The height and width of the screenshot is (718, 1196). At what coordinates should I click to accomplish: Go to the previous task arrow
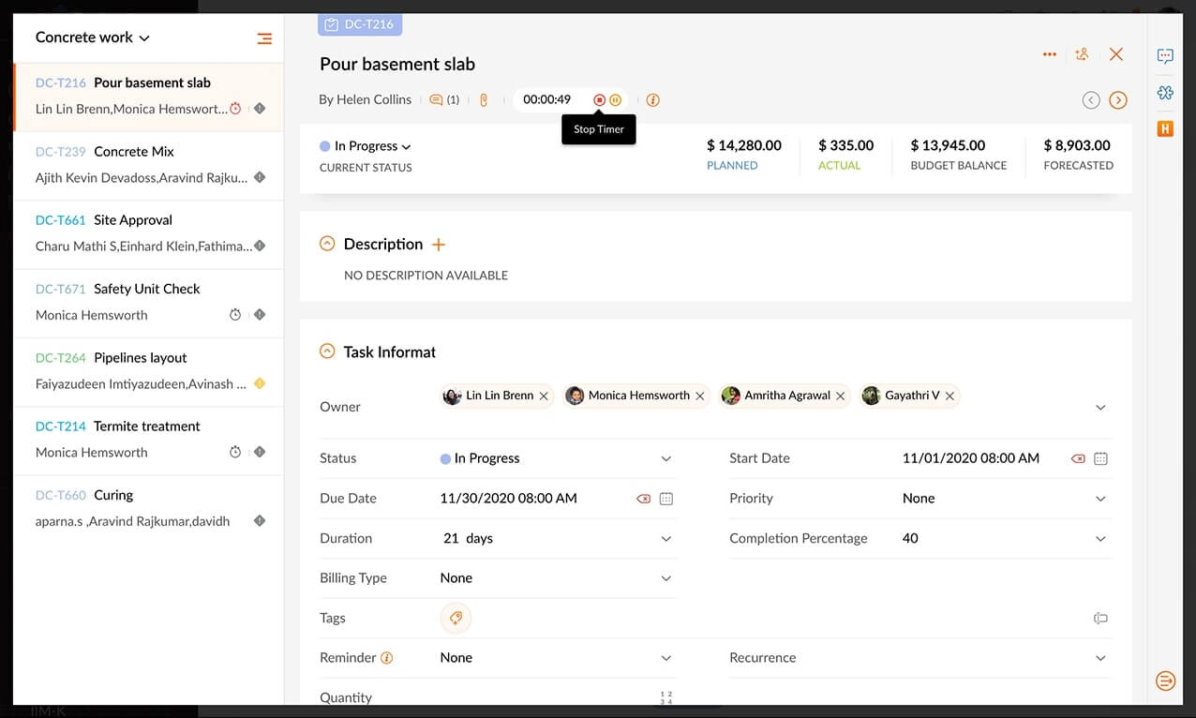coord(1091,100)
